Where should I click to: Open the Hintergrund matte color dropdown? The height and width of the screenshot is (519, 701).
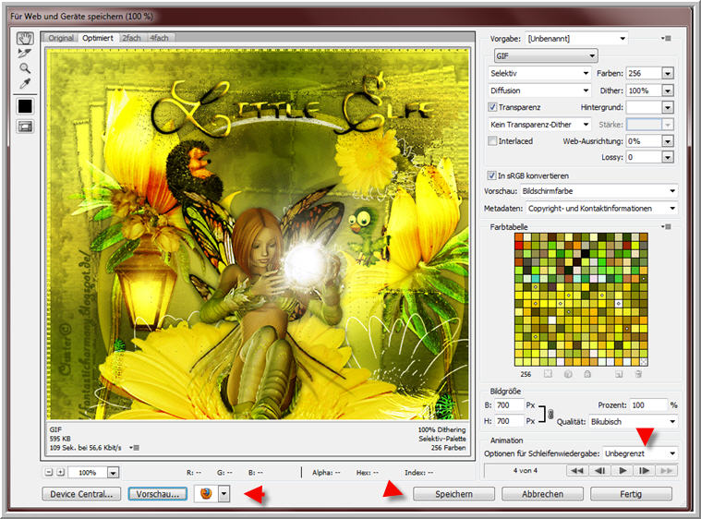coord(668,107)
